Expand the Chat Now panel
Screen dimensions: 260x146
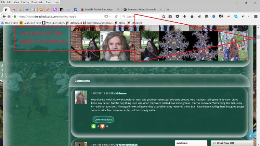pos(232,143)
